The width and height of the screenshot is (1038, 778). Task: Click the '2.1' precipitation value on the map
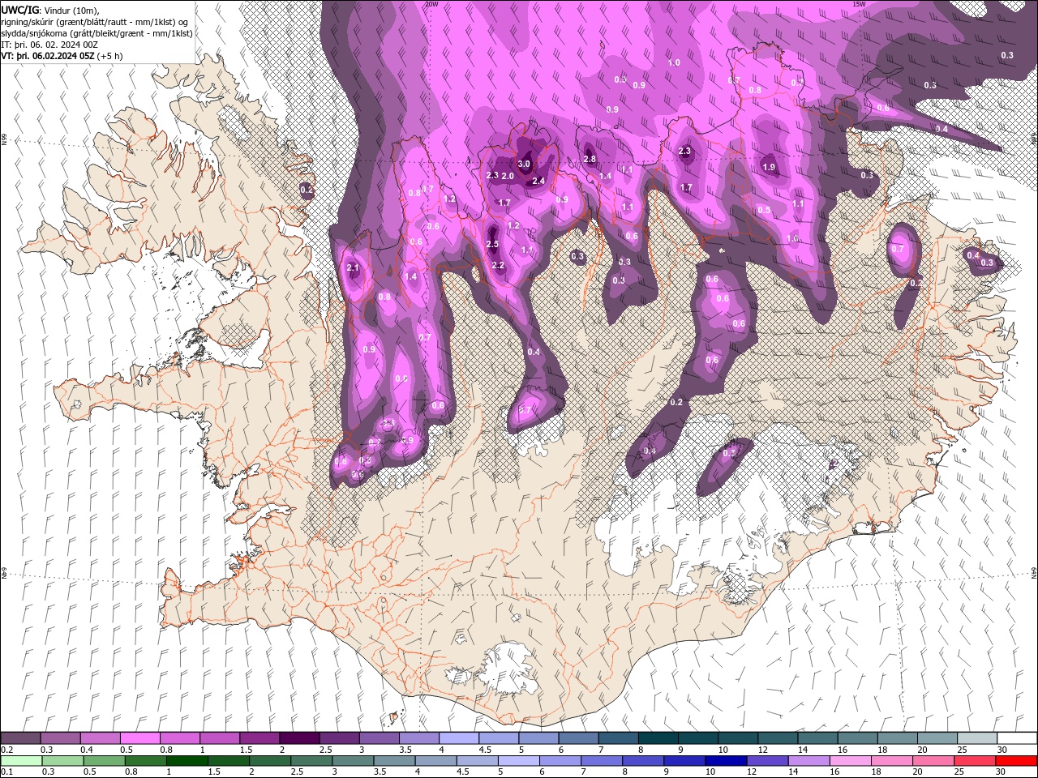352,267
